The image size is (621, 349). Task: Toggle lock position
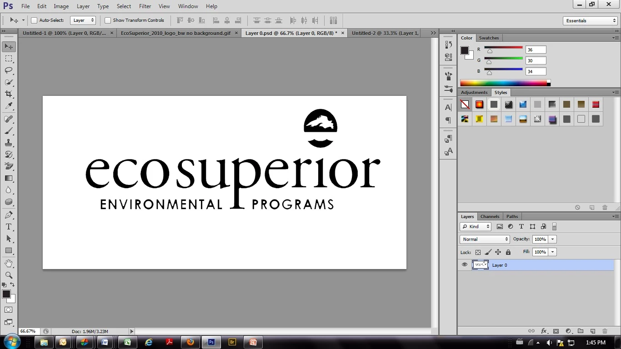[498, 252]
